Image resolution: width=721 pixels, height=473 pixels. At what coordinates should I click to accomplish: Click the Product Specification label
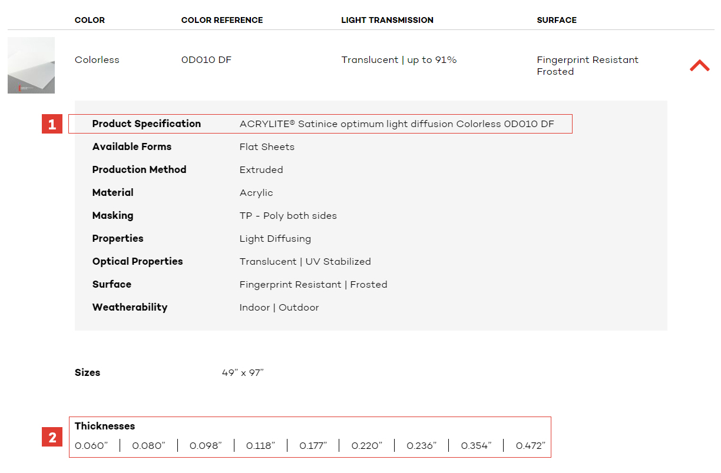[x=147, y=124]
